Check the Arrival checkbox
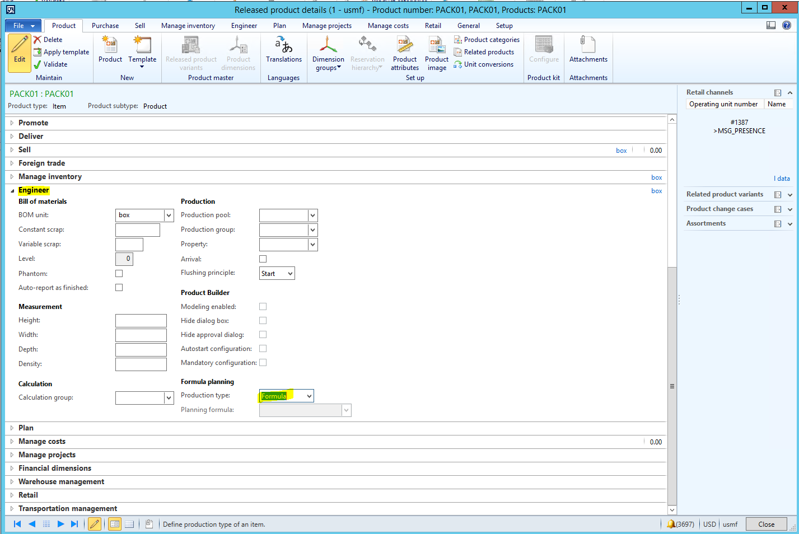The width and height of the screenshot is (799, 534). [263, 259]
